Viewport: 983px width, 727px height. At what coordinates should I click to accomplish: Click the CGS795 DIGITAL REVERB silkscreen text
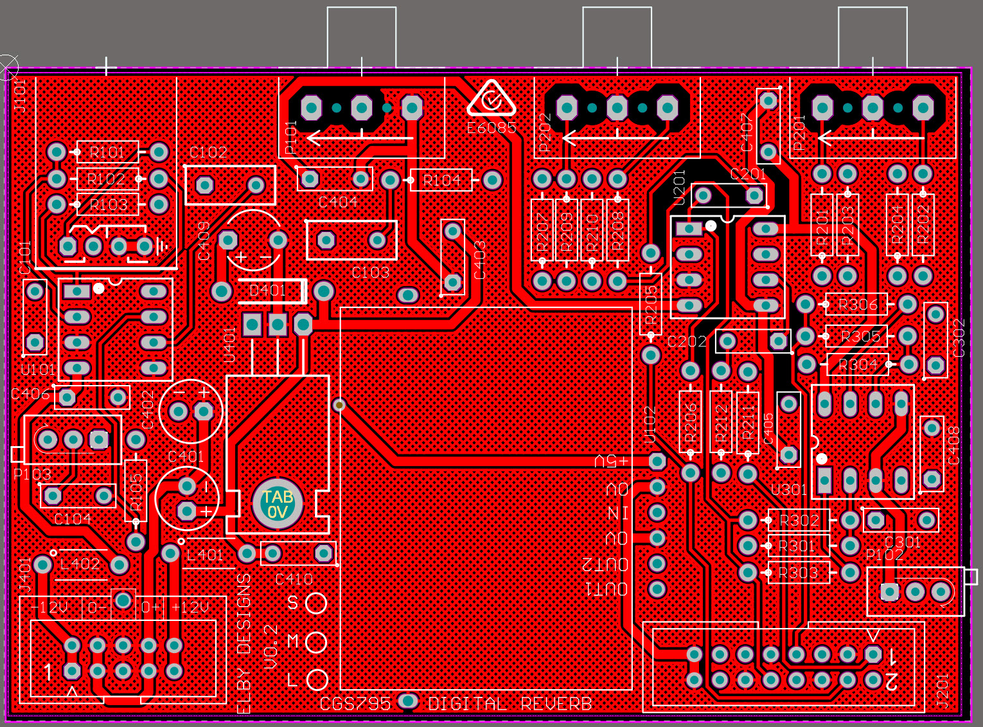[x=456, y=704]
